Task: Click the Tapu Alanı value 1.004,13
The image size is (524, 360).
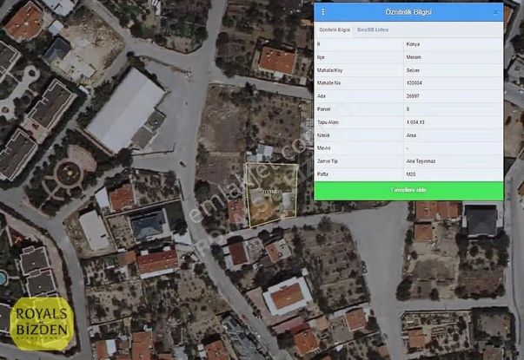Action: click(x=416, y=121)
